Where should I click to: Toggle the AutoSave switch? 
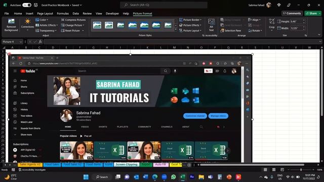[27, 5]
